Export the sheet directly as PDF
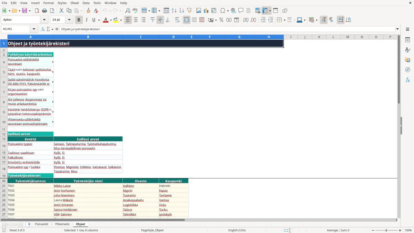 tap(37, 11)
